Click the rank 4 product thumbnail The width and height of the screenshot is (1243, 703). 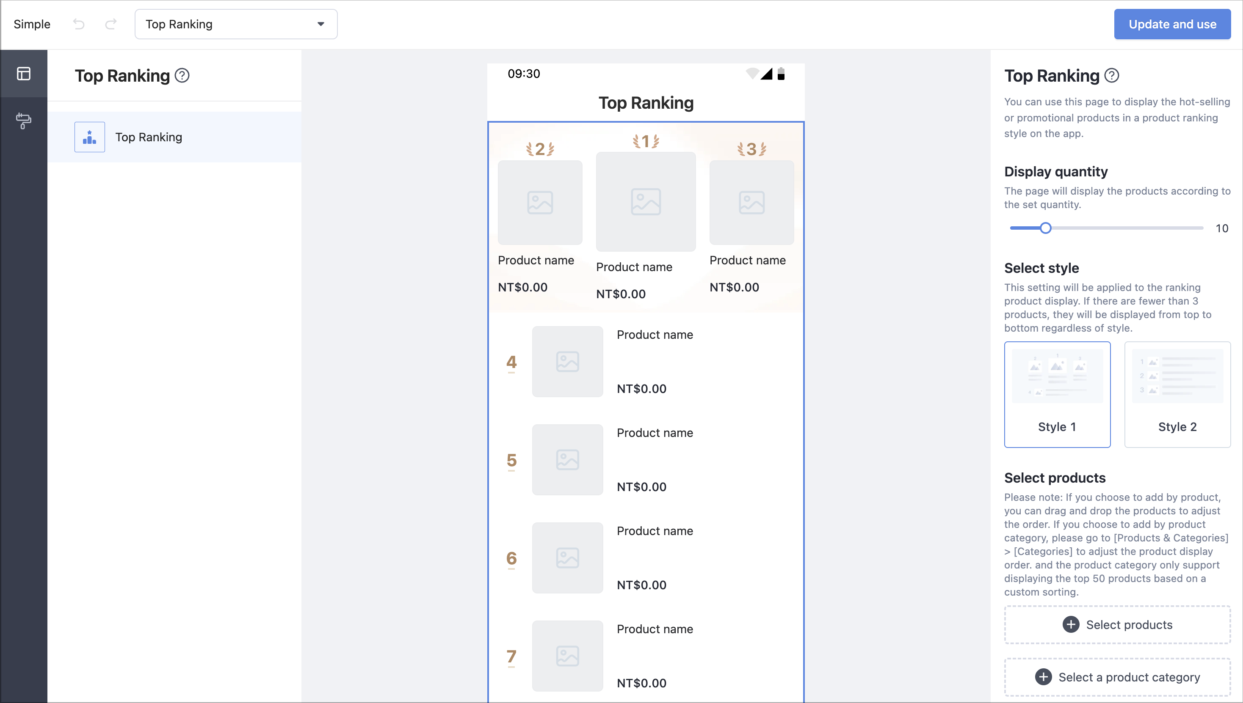coord(567,362)
